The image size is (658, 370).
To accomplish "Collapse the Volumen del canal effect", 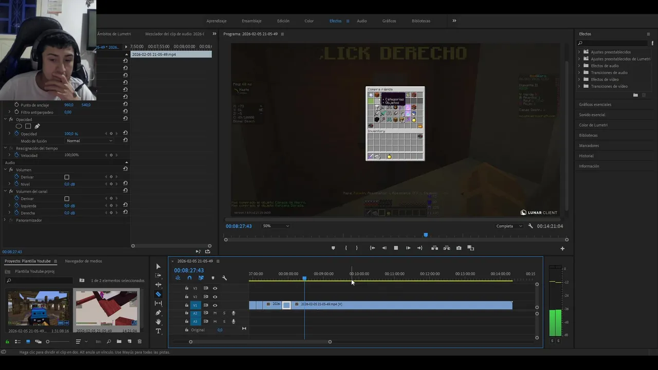I will point(5,191).
